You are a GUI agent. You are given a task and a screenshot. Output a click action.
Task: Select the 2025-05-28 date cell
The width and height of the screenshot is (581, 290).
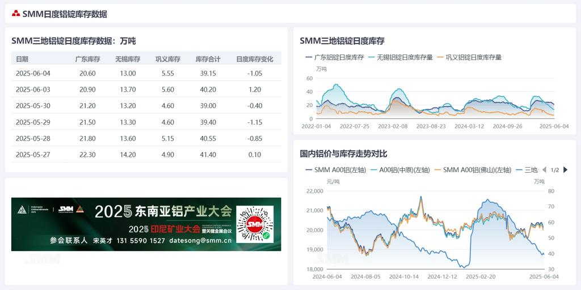(33, 138)
